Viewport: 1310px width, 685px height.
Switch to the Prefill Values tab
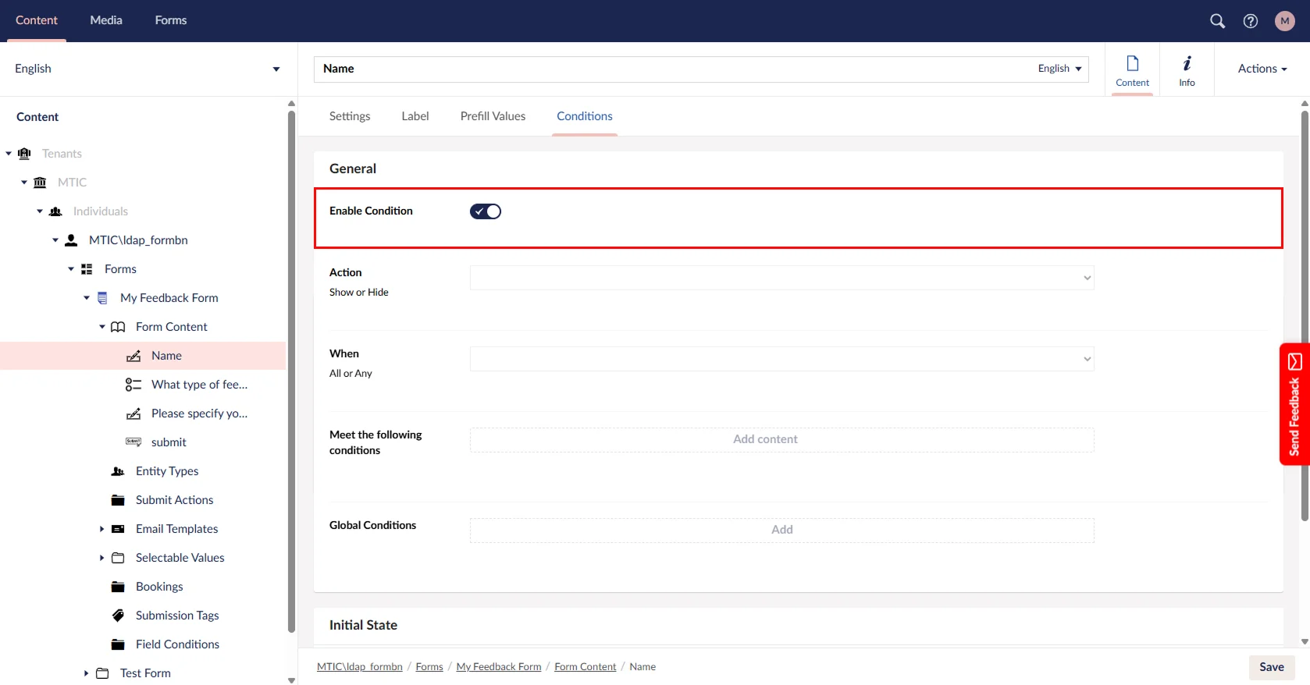click(493, 116)
